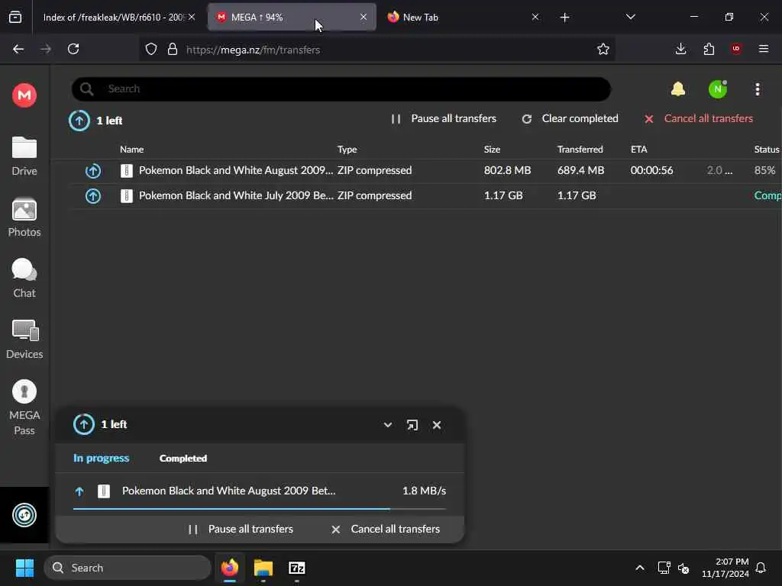The image size is (782, 586).
Task: Open the Chat section
Action: coord(24,279)
